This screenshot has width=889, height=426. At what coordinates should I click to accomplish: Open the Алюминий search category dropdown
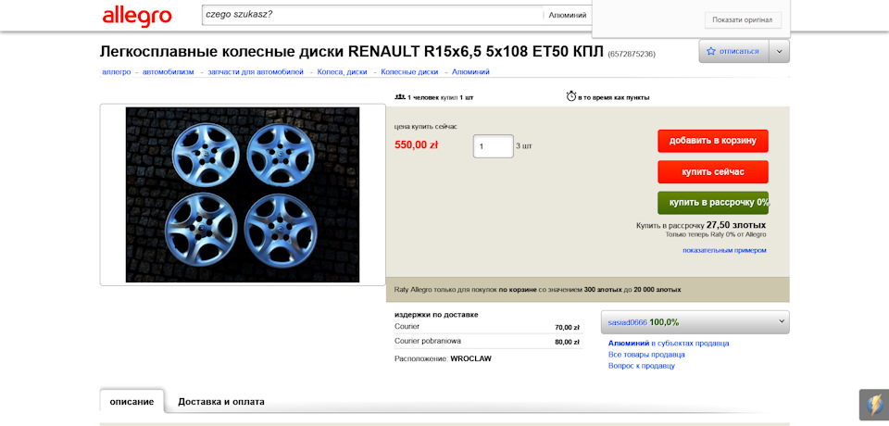click(x=568, y=16)
